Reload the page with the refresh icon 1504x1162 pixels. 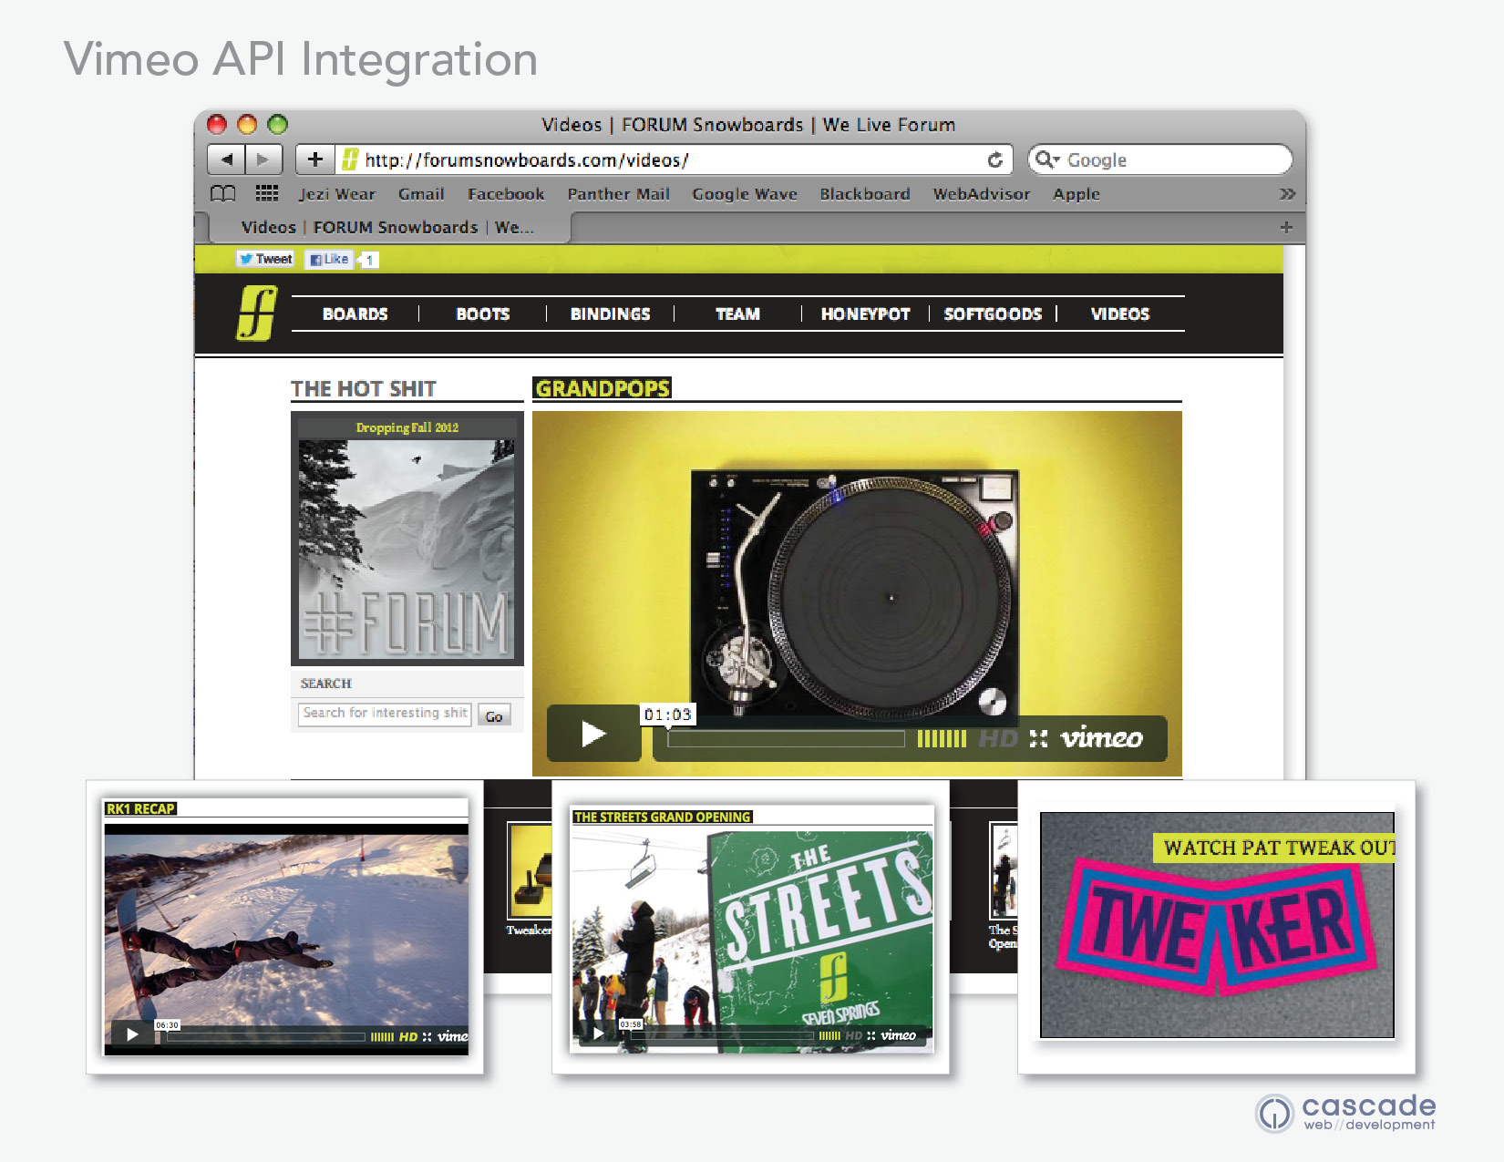pos(994,160)
